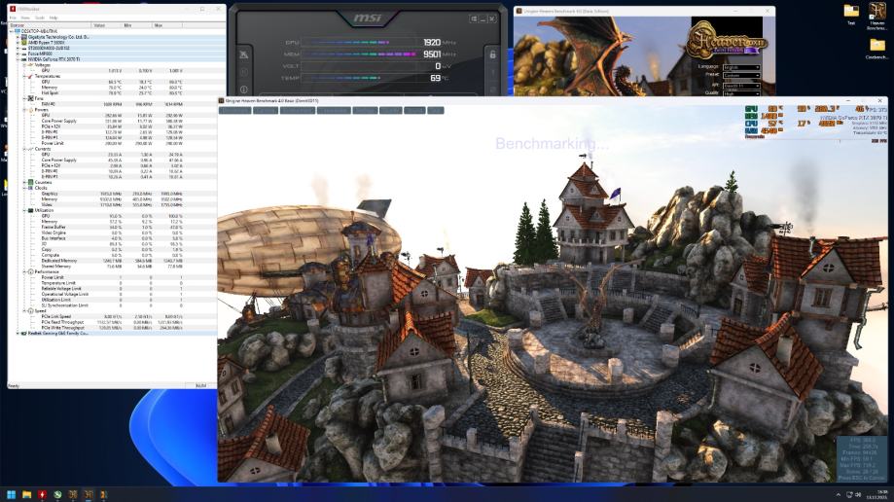894x502 pixels.
Task: Expand the Counters section in HWMonitor
Action: 24,183
